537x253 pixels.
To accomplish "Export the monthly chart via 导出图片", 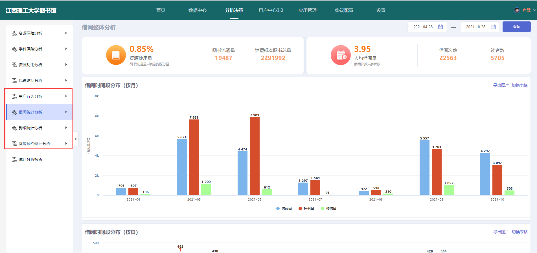I will pos(501,85).
